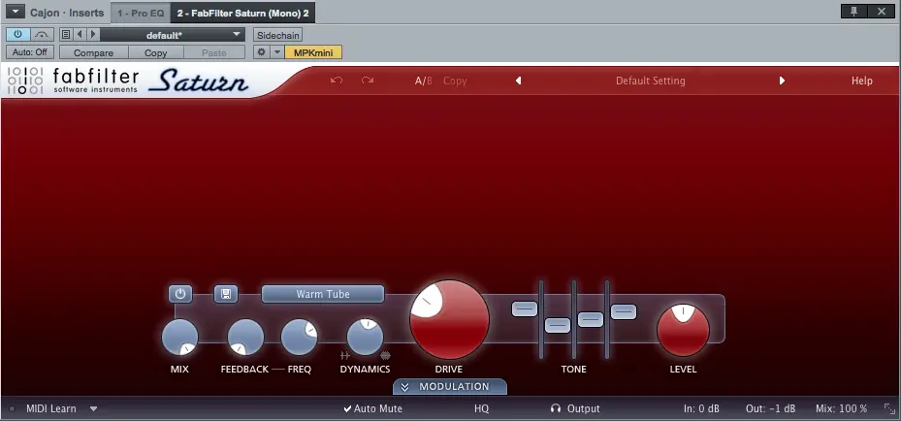Click the Mix: 100 % value
This screenshot has width=901, height=421.
coord(841,409)
